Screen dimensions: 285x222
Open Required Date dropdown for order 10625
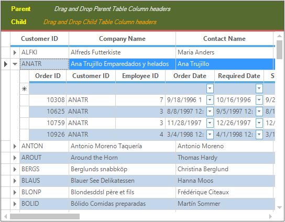259,112
